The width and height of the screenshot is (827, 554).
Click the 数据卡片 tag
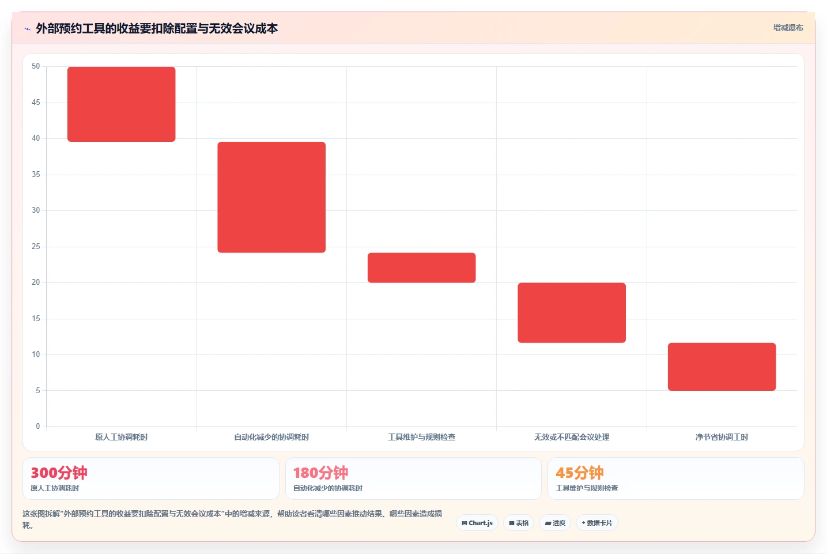pos(597,523)
